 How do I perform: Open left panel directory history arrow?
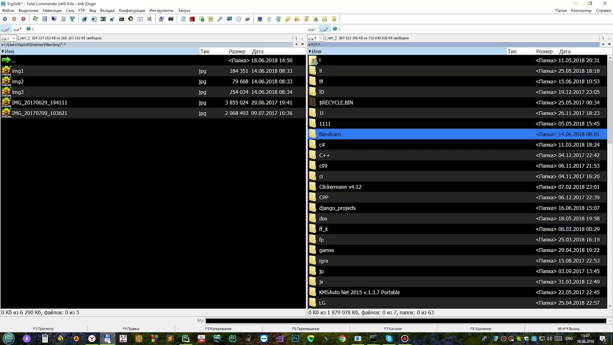(x=302, y=45)
